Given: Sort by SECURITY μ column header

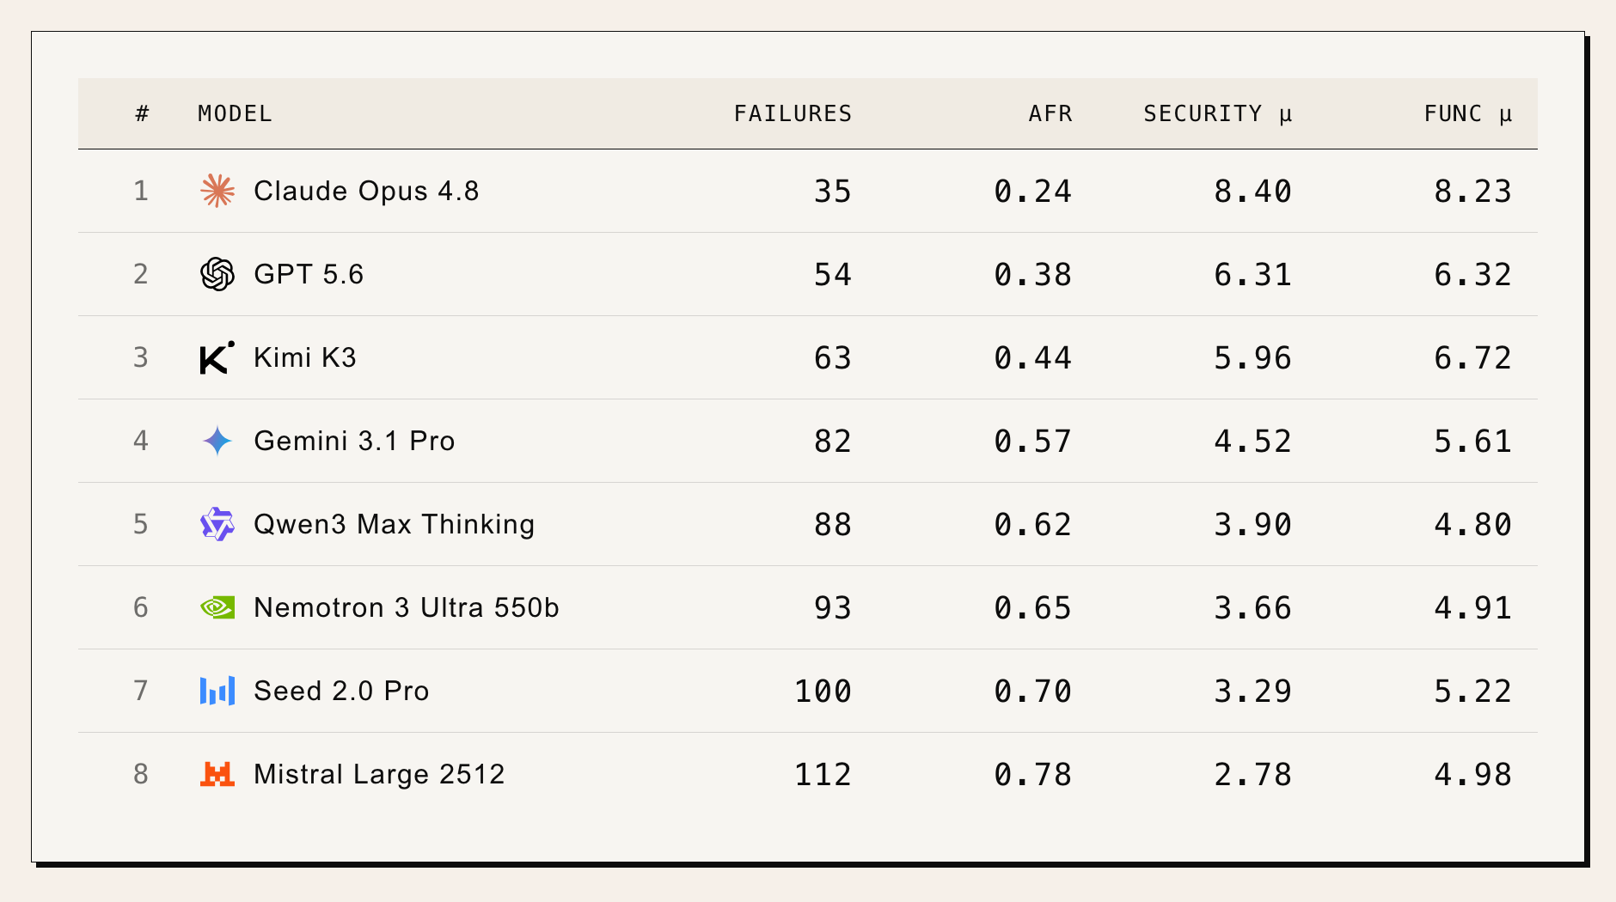Looking at the screenshot, I should pyautogui.click(x=1218, y=113).
